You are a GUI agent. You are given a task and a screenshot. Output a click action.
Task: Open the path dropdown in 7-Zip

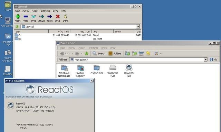pos(138,26)
